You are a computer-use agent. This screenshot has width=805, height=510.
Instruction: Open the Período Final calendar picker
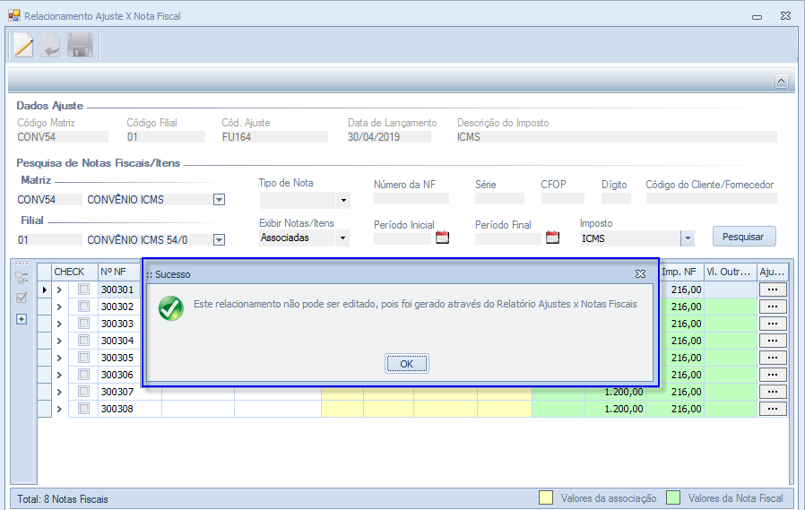tap(552, 238)
